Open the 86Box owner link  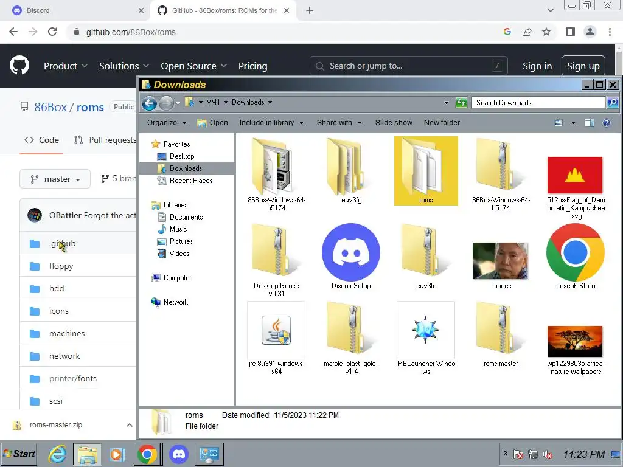pyautogui.click(x=50, y=107)
